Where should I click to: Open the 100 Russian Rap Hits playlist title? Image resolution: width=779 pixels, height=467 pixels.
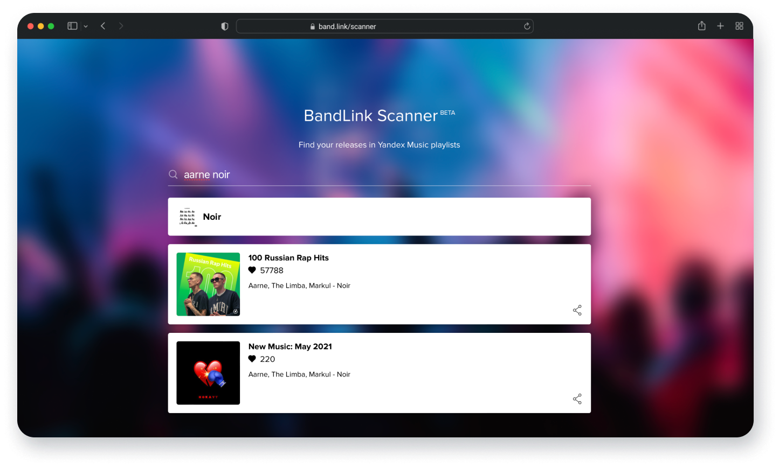tap(288, 258)
